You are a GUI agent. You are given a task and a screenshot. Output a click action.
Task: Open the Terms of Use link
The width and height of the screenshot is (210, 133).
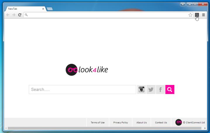click(98, 122)
